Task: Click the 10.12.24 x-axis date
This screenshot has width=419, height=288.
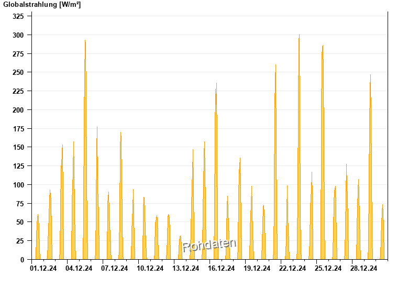Action: (x=150, y=269)
